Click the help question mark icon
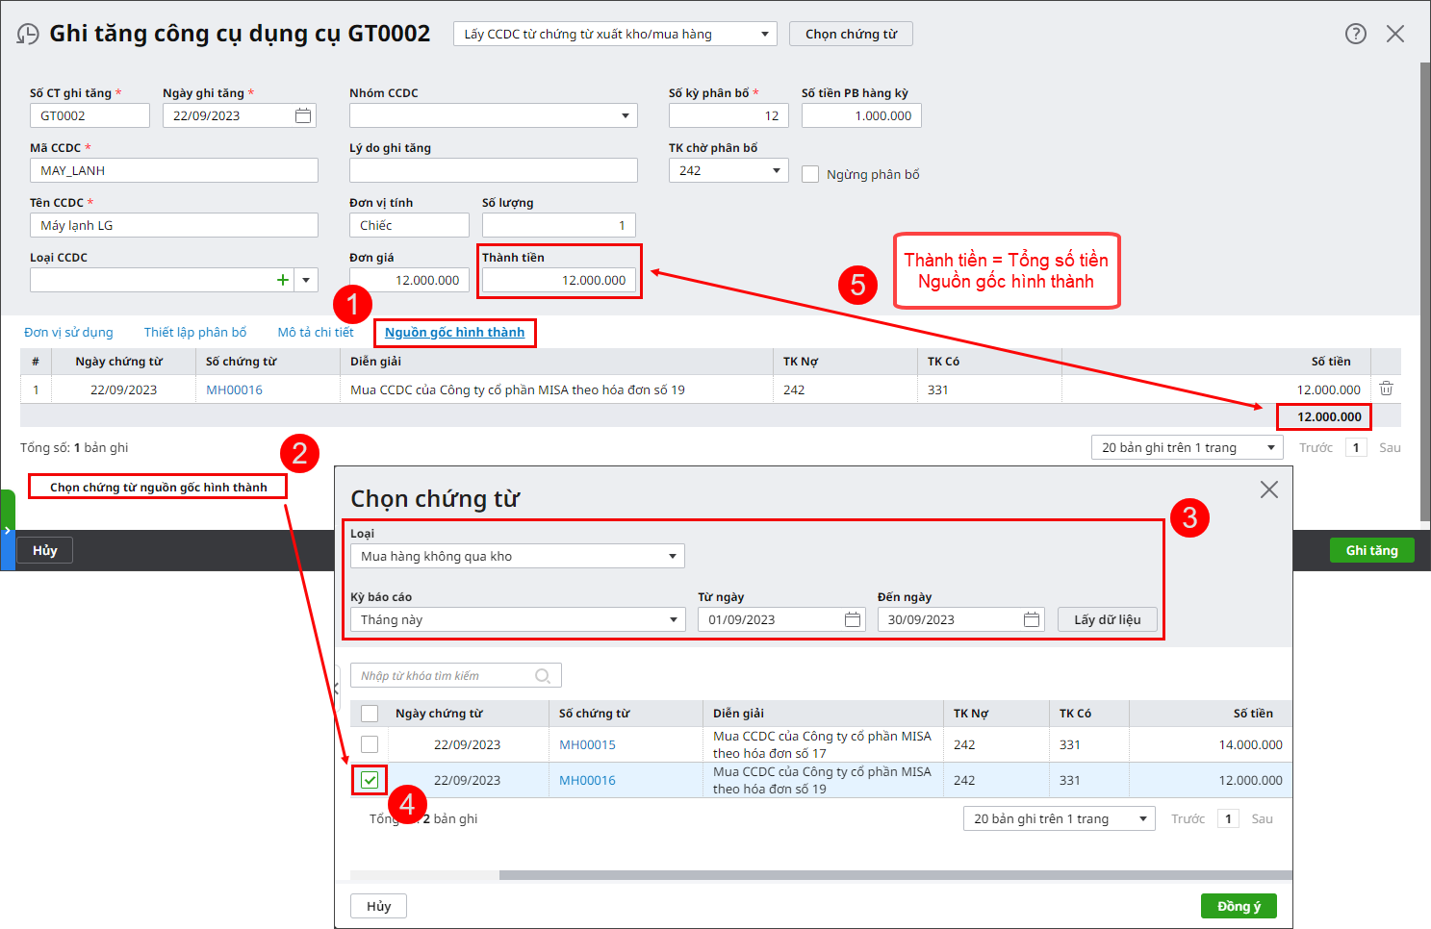The height and width of the screenshot is (929, 1431). point(1355,34)
